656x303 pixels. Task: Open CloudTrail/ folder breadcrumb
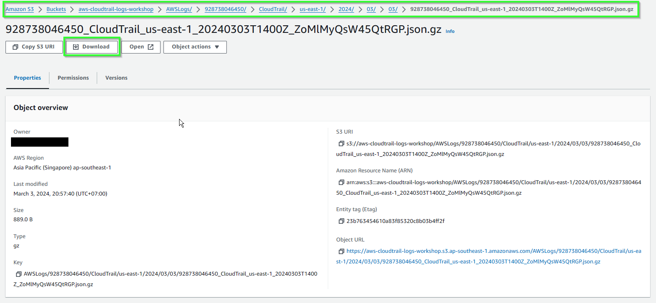pos(273,9)
